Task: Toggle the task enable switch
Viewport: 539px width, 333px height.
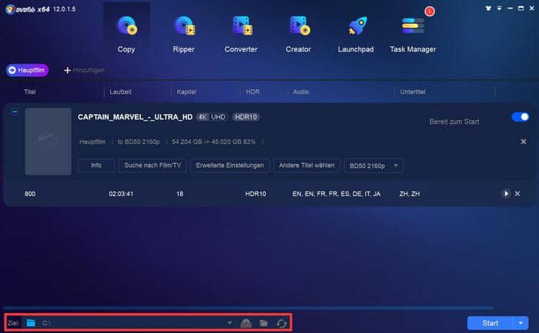Action: pyautogui.click(x=521, y=117)
